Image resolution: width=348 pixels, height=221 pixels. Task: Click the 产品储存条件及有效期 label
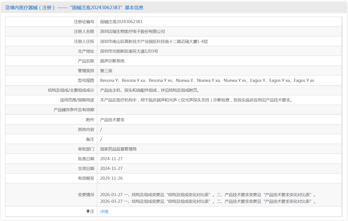(74, 110)
